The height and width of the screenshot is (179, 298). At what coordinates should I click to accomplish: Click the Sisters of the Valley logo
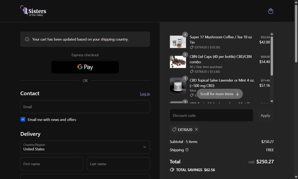point(33,11)
